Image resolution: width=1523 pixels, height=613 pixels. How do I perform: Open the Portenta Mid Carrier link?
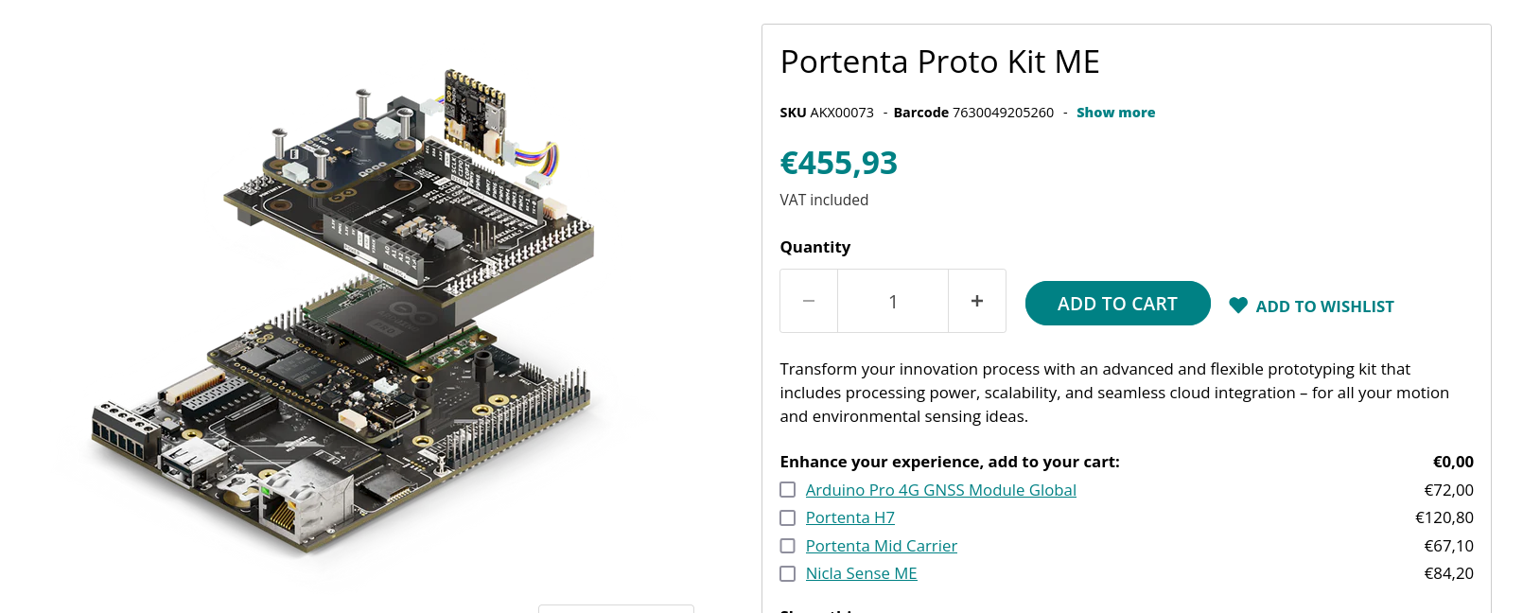coord(881,546)
